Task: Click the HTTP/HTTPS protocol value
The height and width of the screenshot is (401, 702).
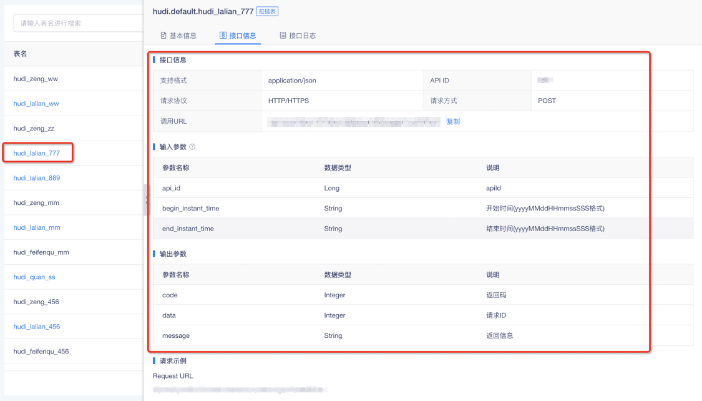Action: pyautogui.click(x=289, y=101)
